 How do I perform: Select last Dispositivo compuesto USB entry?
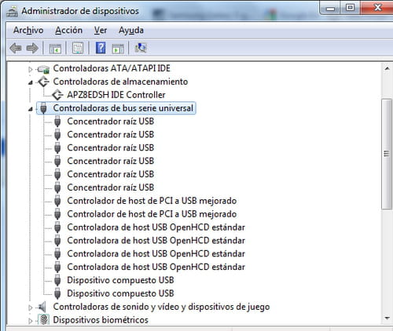[120, 293]
